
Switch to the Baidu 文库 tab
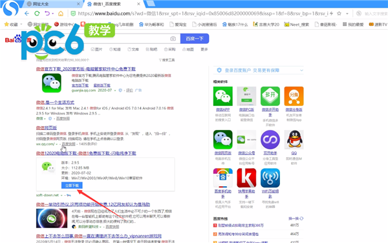coord(133,50)
